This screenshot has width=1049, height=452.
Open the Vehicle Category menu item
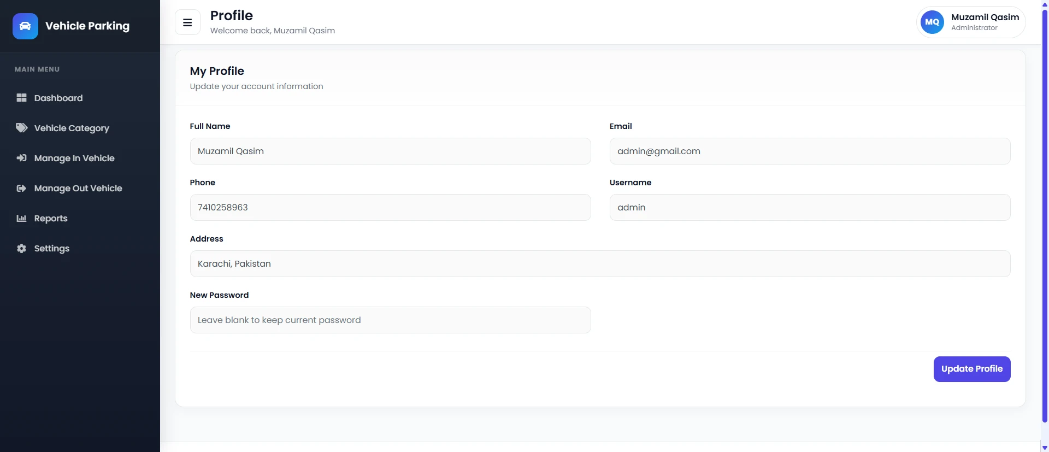coord(80,128)
